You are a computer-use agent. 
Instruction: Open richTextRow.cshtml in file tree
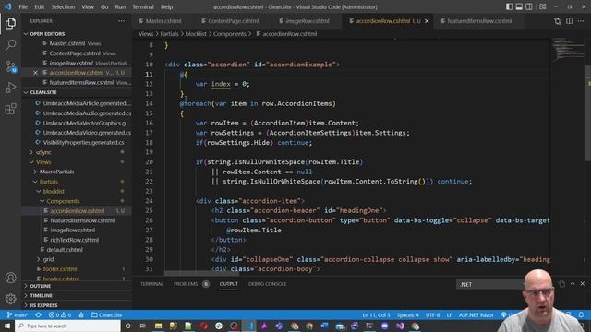pos(74,240)
